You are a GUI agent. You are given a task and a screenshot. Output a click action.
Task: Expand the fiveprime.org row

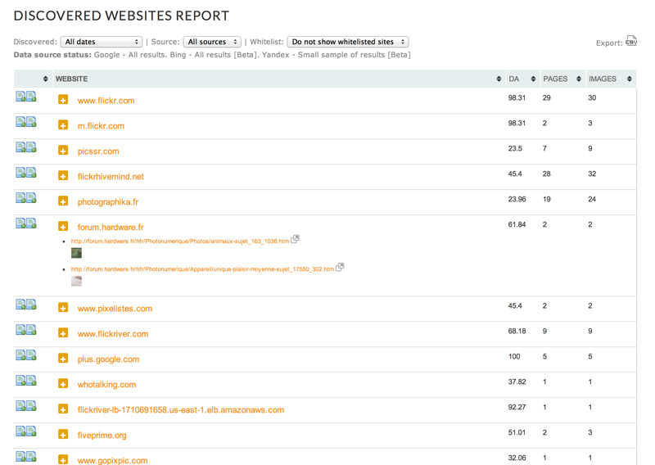click(63, 435)
